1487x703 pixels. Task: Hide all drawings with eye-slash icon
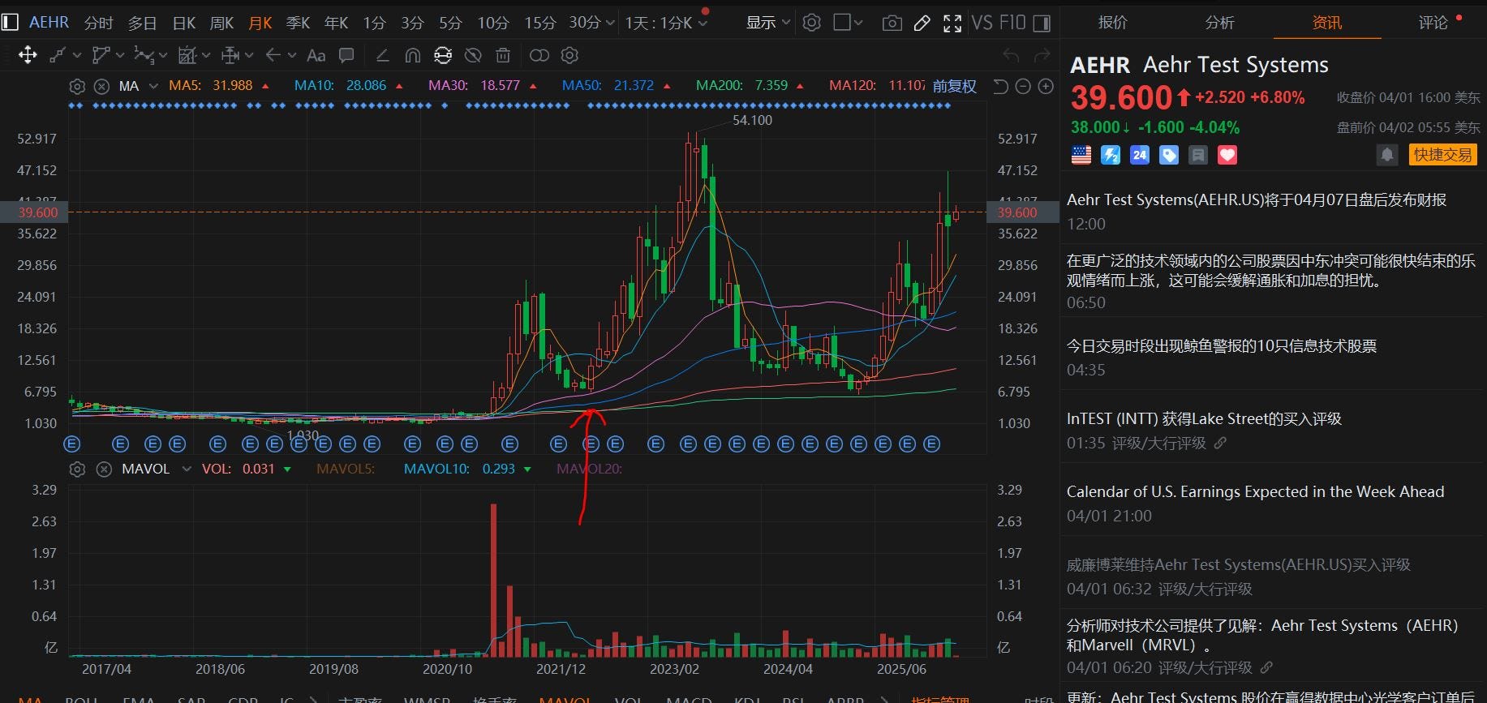(x=473, y=55)
